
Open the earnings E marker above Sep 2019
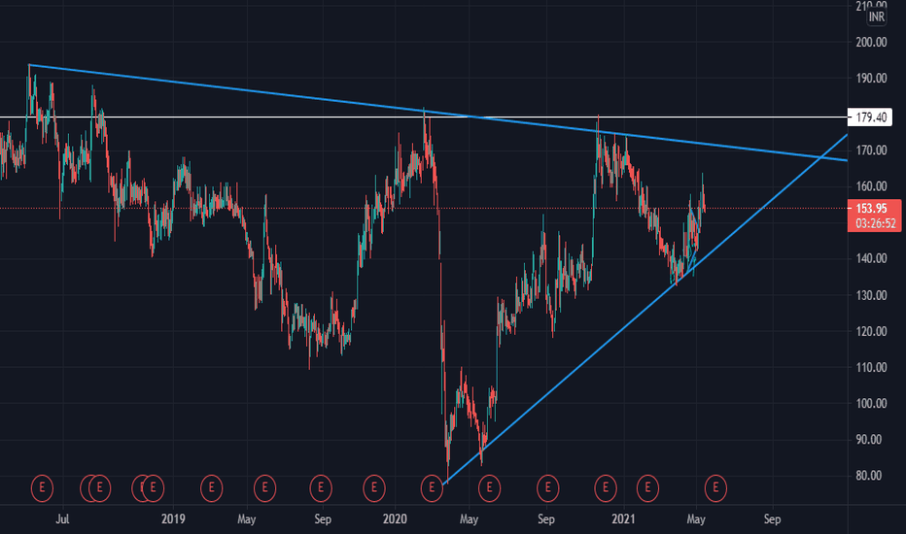coord(321,488)
